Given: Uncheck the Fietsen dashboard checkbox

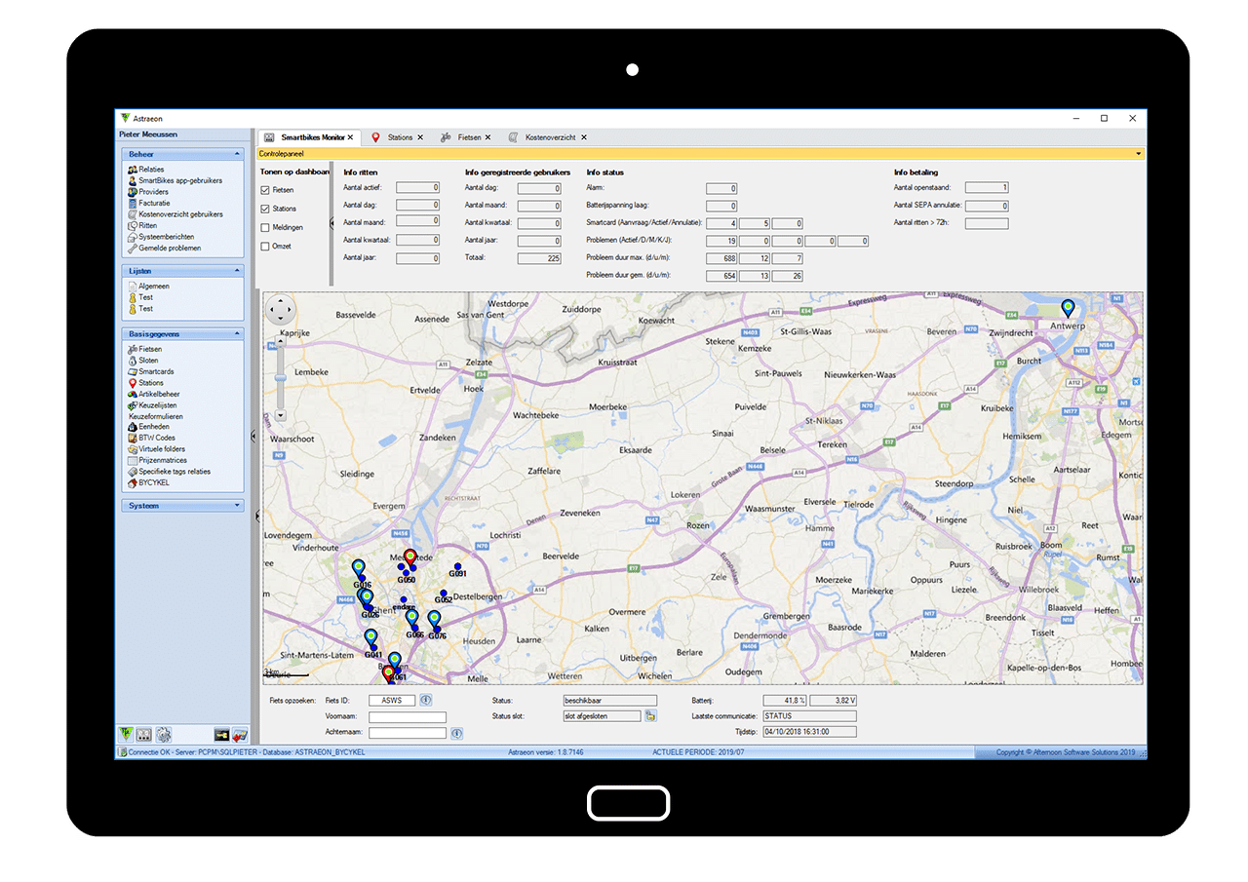Looking at the screenshot, I should pos(265,190).
